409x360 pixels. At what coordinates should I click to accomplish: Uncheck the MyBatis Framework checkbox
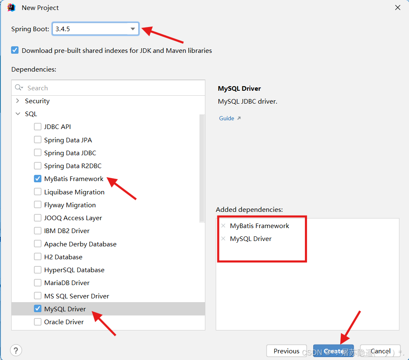[x=37, y=179]
